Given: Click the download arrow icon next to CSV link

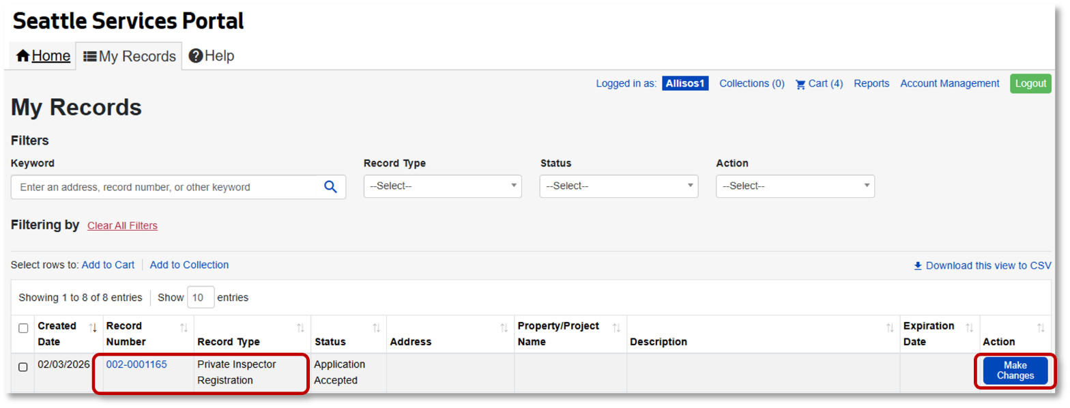Looking at the screenshot, I should point(918,265).
